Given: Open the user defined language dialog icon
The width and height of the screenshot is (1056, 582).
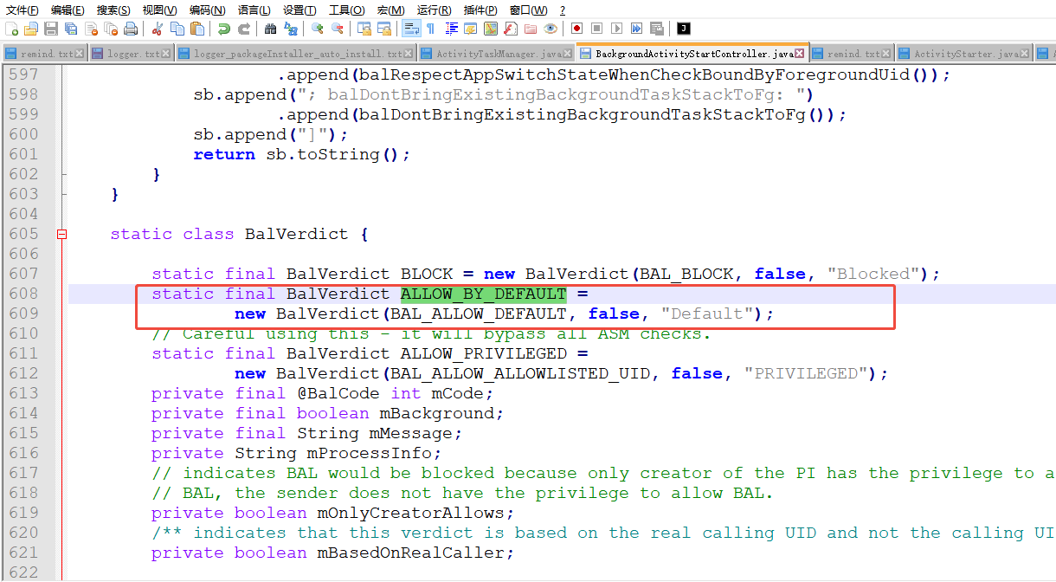Looking at the screenshot, I should pos(470,29).
